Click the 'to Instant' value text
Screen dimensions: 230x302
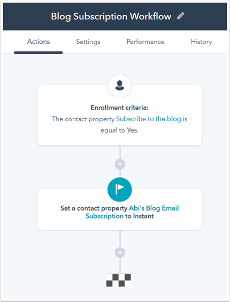pyautogui.click(x=140, y=216)
